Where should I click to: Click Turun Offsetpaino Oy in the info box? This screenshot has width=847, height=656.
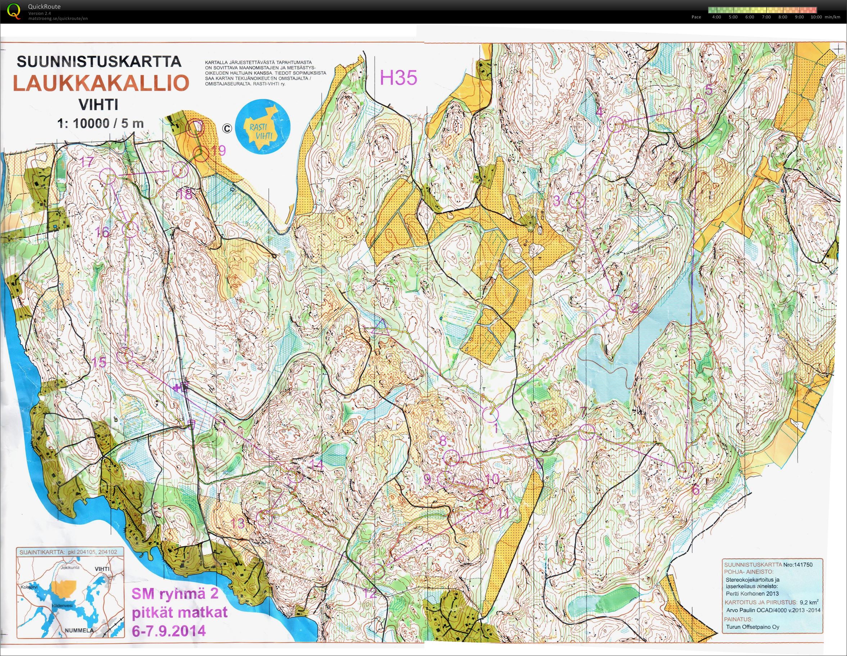(x=753, y=627)
